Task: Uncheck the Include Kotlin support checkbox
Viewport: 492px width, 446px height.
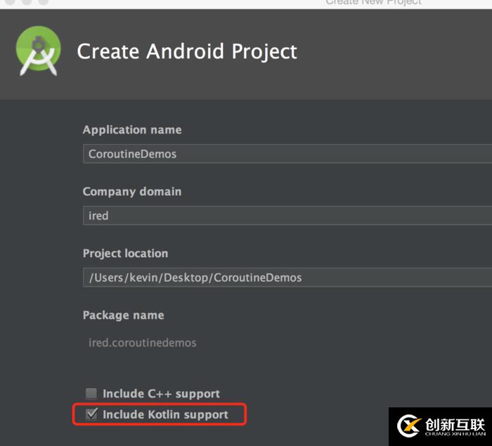Action: pos(91,414)
